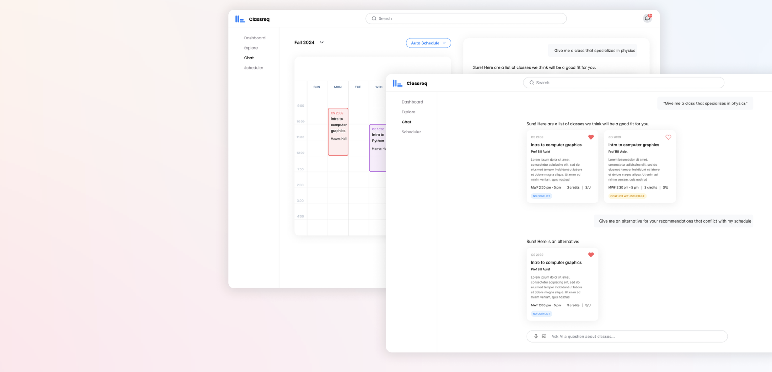772x372 pixels.
Task: Click the Classreq logo in back window
Action: coord(240,19)
